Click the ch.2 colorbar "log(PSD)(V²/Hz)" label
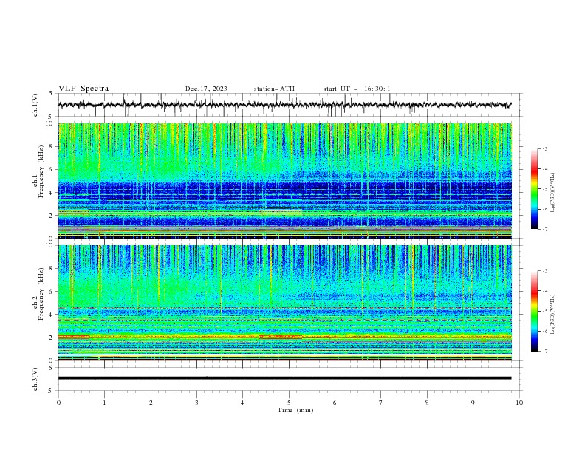Screen dimensions: 585x452 click(554, 315)
